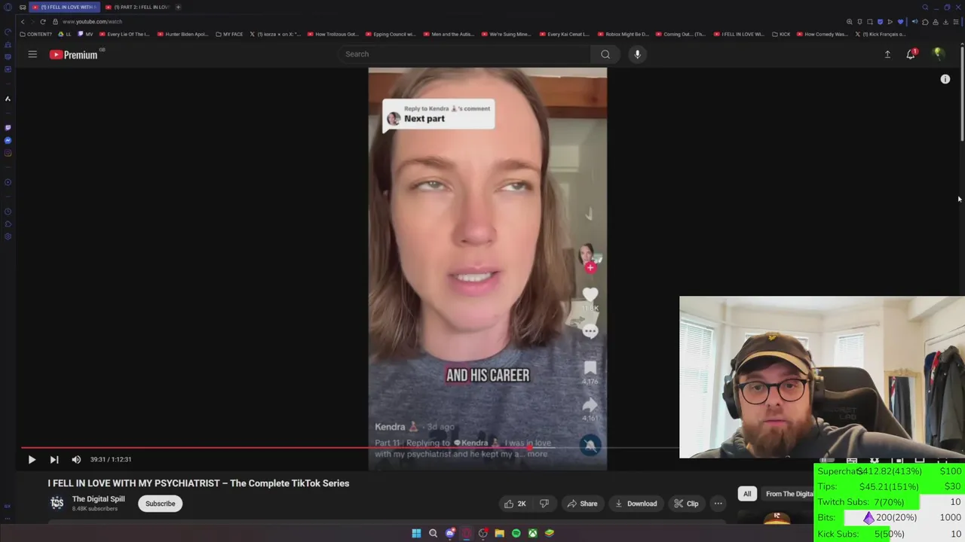Open File Explorer from taskbar
The width and height of the screenshot is (965, 542).
[499, 533]
